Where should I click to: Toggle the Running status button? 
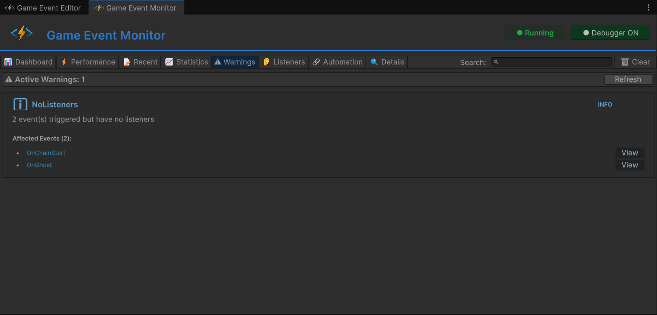click(535, 33)
